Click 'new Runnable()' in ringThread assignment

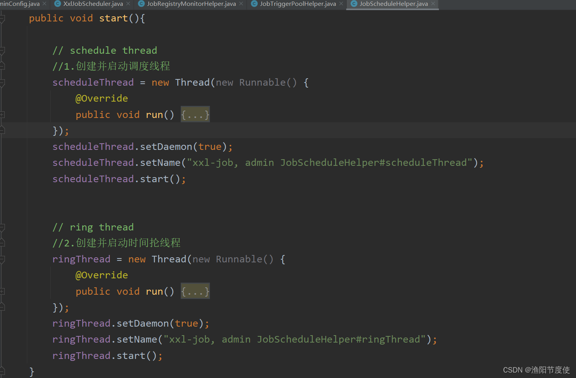233,259
